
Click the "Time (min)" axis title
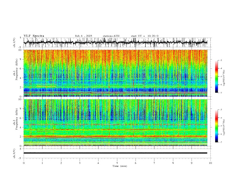(x=120, y=166)
